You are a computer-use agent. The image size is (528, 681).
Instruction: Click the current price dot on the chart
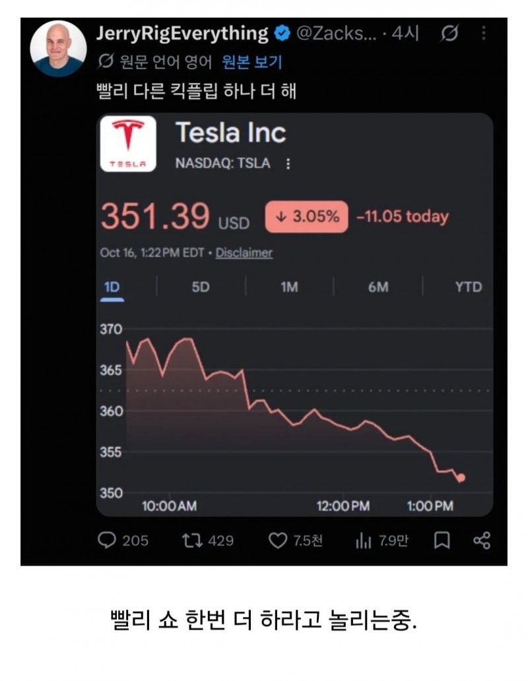point(461,478)
